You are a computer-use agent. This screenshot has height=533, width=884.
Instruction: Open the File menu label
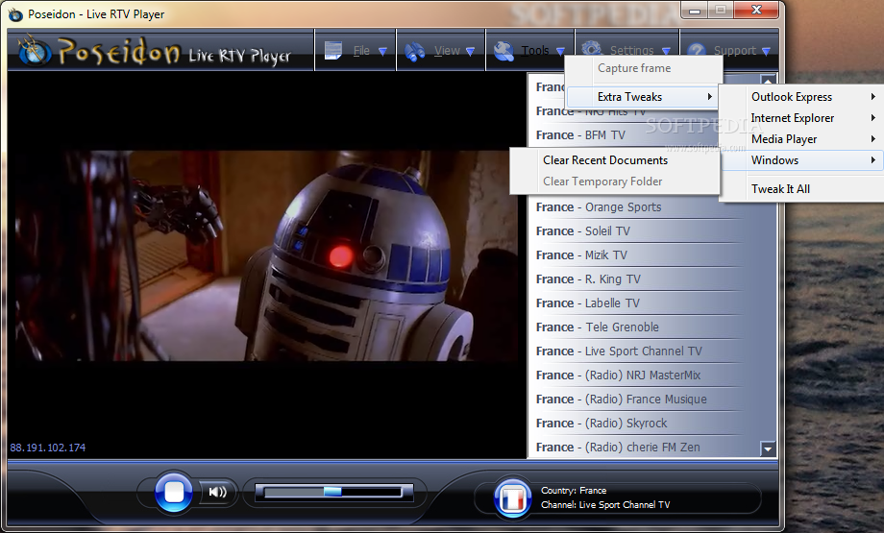coord(361,51)
